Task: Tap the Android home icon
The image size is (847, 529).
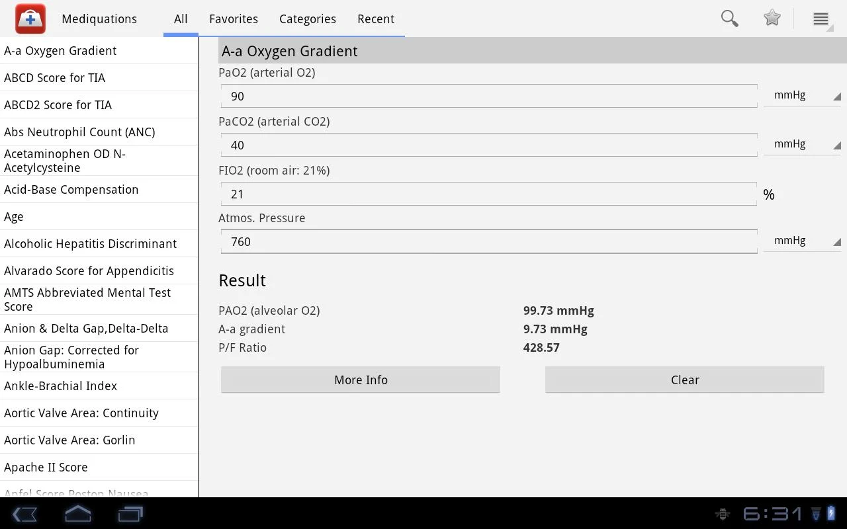Action: pos(78,514)
